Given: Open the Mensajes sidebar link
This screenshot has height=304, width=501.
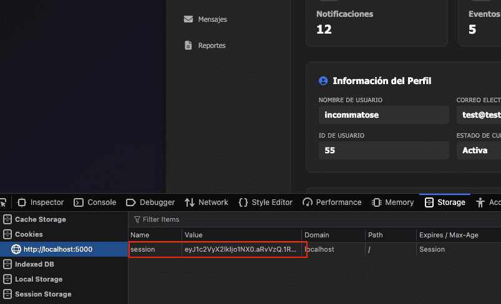Looking at the screenshot, I should [212, 19].
